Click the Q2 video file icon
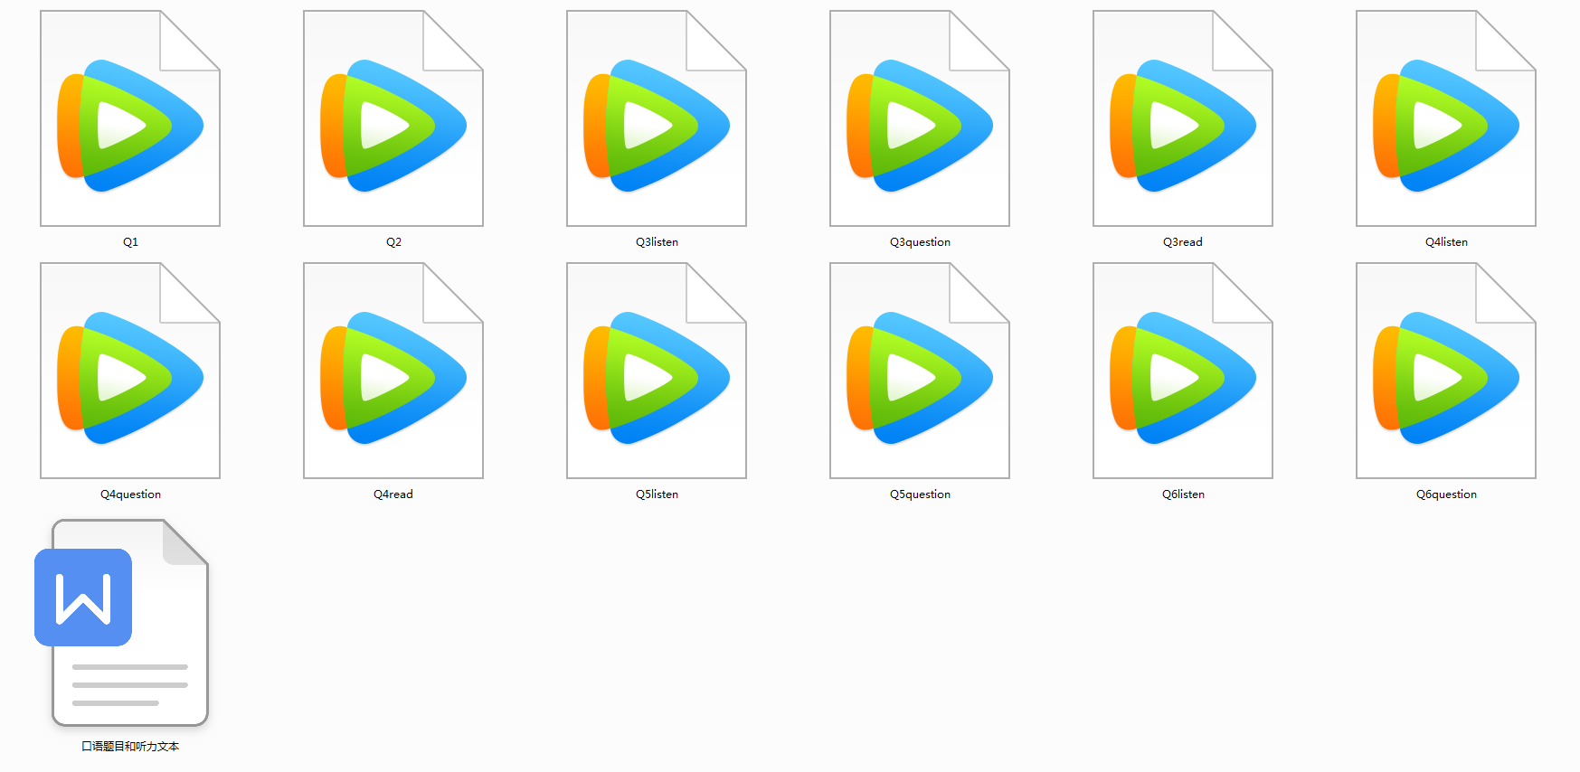1580x772 pixels. click(393, 119)
